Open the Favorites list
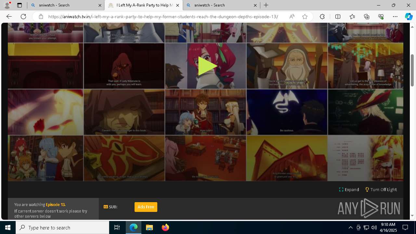The image size is (416, 234). (x=352, y=17)
